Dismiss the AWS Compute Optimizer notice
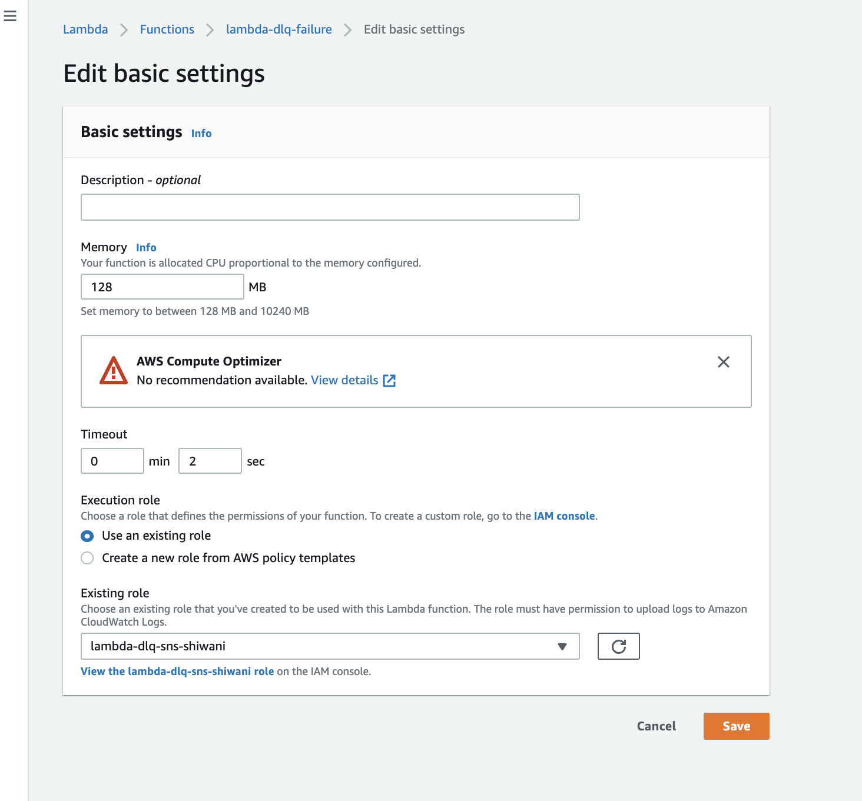This screenshot has height=801, width=862. coord(724,363)
